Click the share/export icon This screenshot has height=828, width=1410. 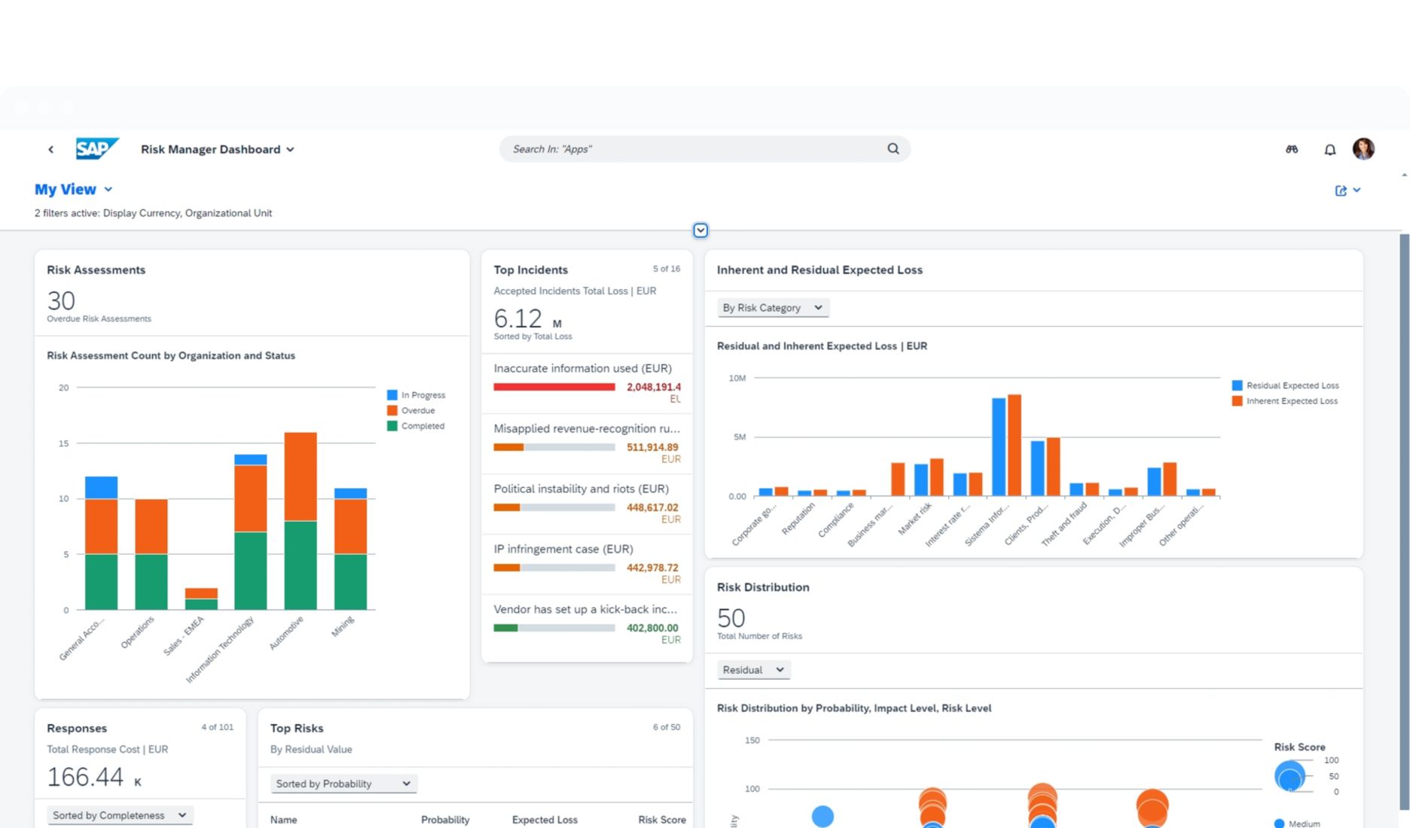tap(1341, 191)
